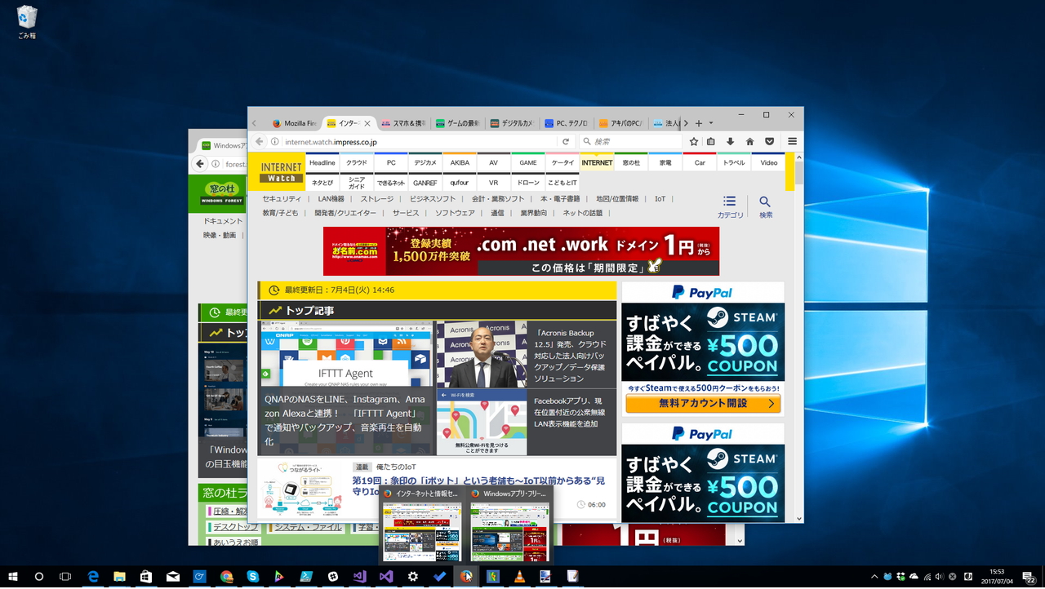The image size is (1045, 589).
Task: Click the Firefox 検索 search field
Action: pos(629,141)
